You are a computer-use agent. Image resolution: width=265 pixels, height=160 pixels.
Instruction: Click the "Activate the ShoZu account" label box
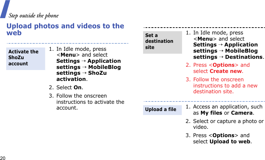pyautogui.click(x=26, y=58)
